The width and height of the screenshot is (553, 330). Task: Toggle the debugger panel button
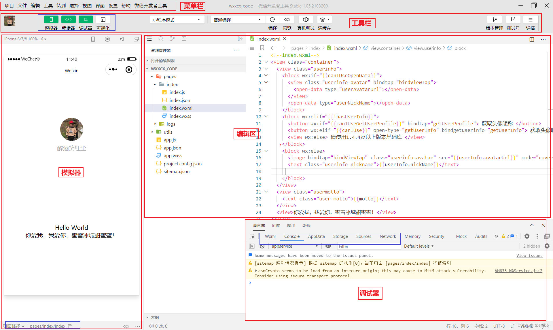(86, 20)
